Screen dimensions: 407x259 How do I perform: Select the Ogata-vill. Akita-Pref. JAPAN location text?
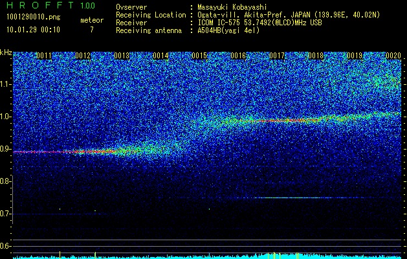tap(289, 15)
